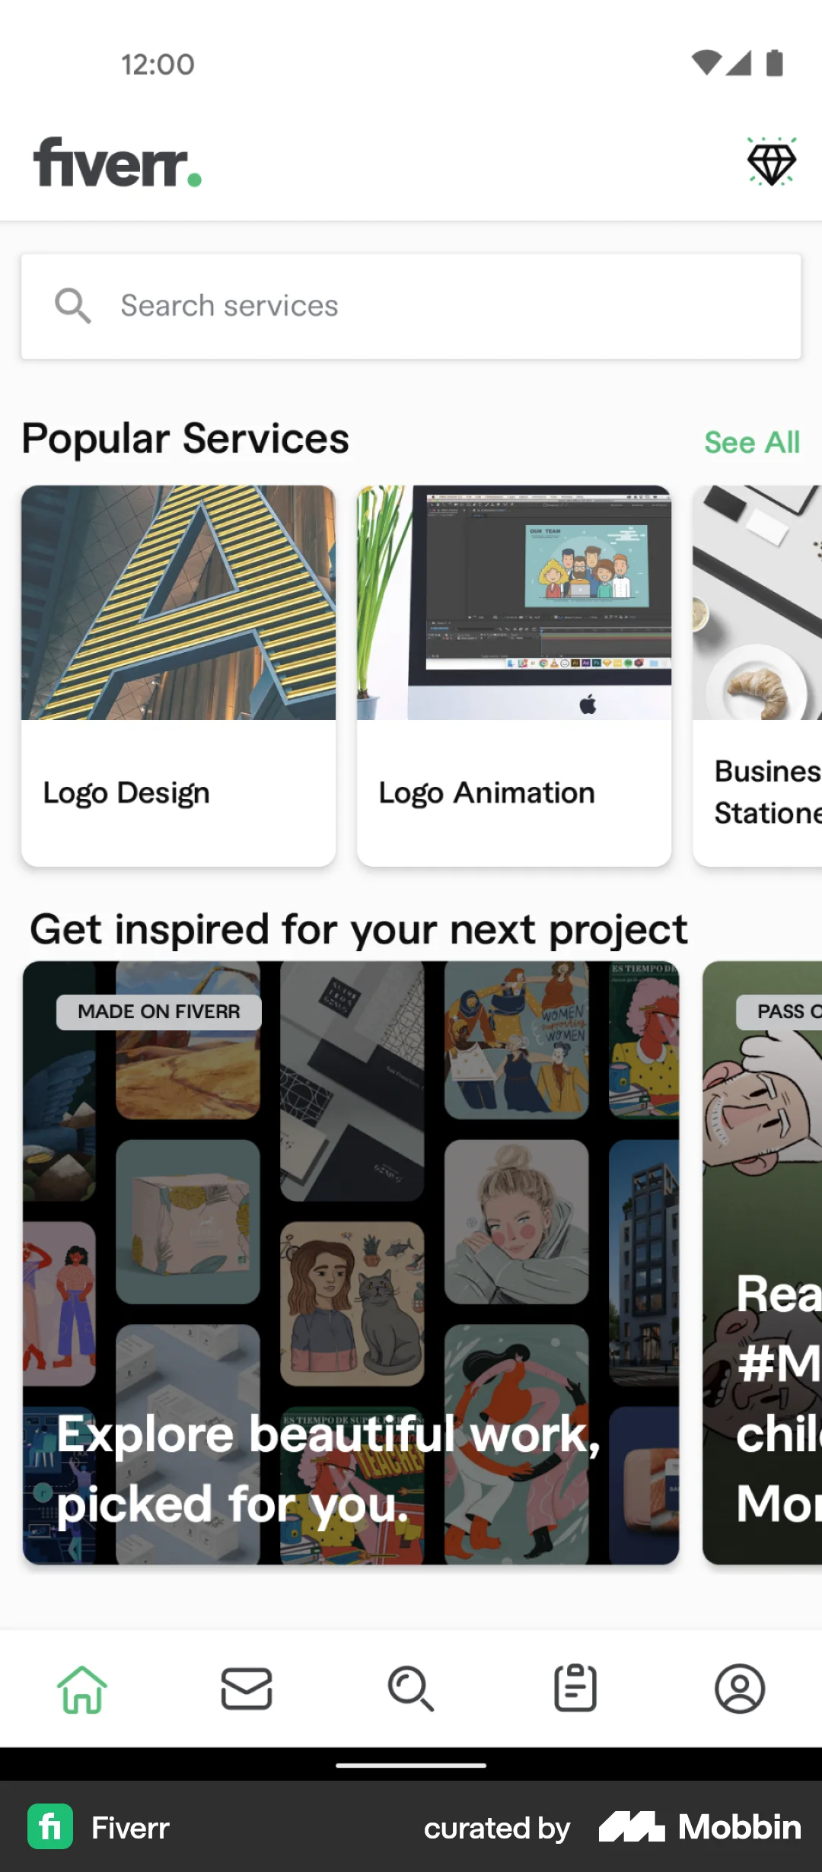
Task: Tap the Get inspired section heading
Action: 358,928
